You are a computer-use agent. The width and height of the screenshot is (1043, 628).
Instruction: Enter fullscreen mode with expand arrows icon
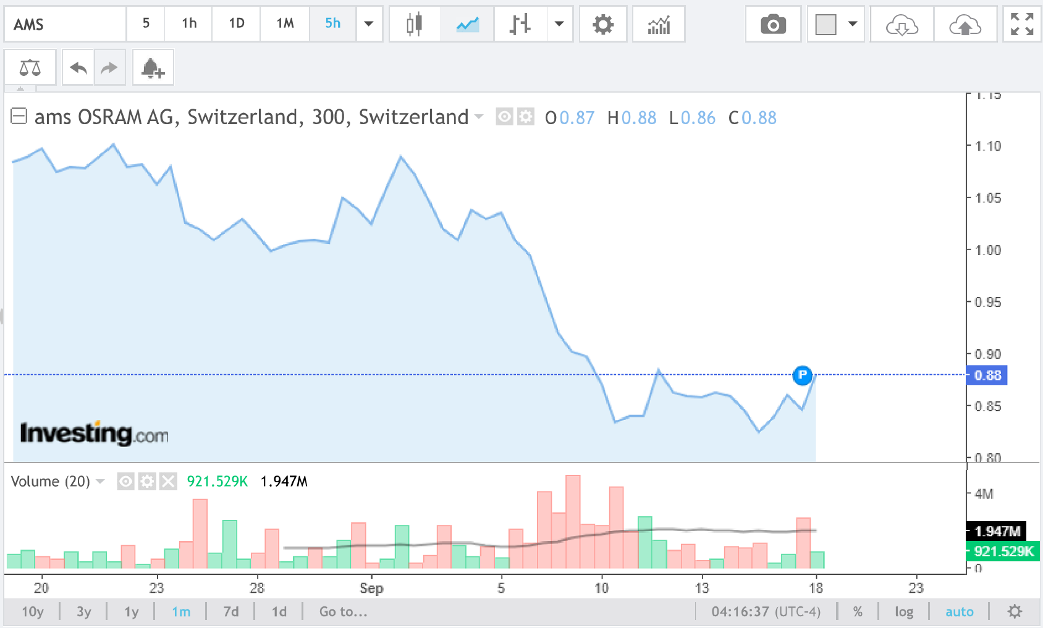1022,24
